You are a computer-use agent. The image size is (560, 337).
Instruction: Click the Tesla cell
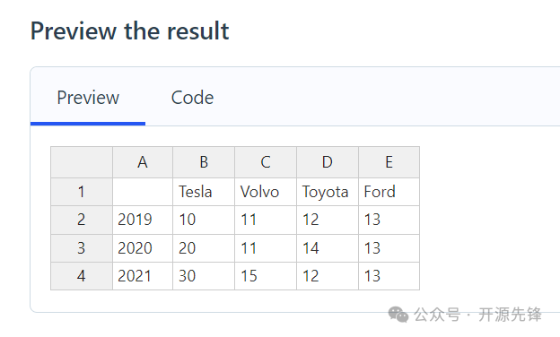(x=204, y=192)
